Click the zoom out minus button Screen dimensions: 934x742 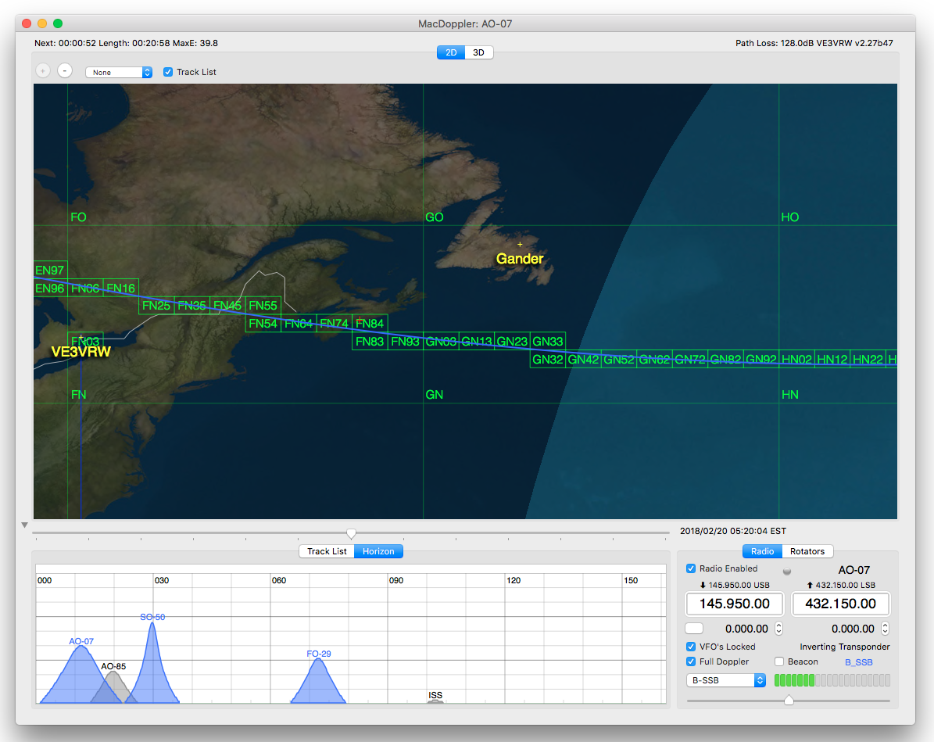coord(66,71)
